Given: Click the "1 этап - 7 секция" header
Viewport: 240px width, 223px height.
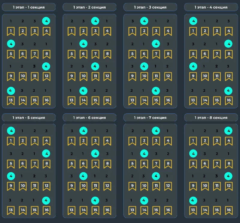Looking at the screenshot, I should tap(150, 117).
